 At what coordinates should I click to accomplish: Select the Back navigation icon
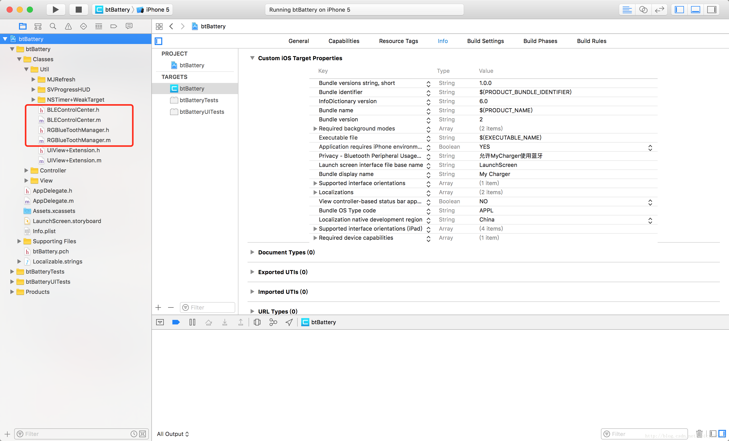click(x=172, y=26)
